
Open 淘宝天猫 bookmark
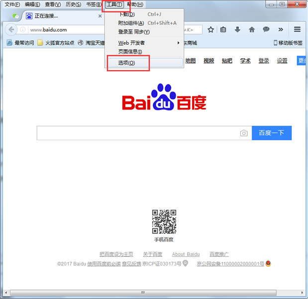91,43
